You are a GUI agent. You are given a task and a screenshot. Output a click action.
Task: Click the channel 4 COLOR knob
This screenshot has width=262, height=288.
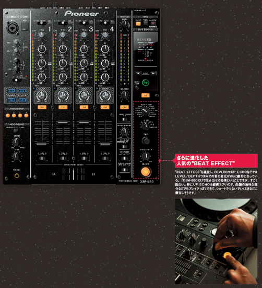tap(105, 95)
